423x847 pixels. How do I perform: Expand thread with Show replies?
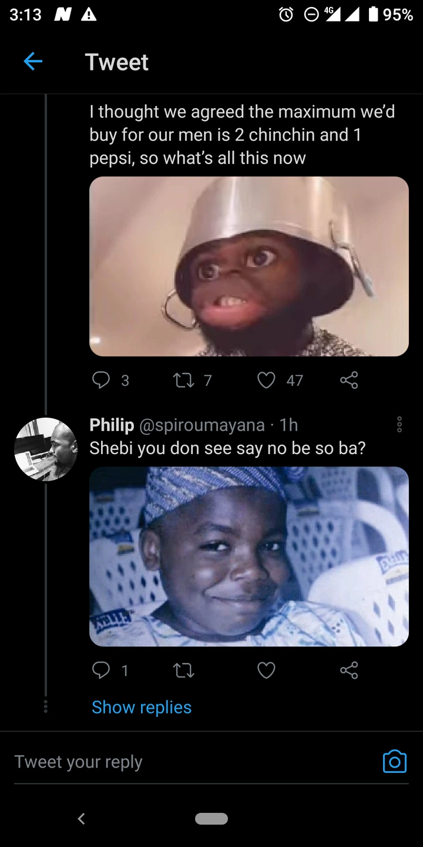(x=142, y=707)
